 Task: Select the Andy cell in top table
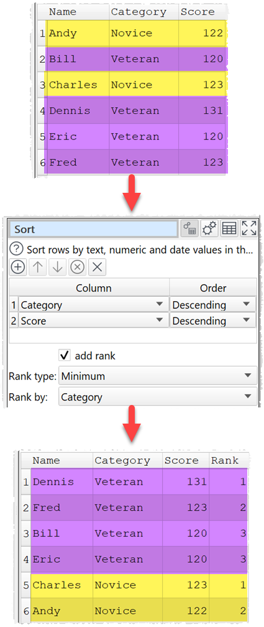pyautogui.click(x=78, y=33)
